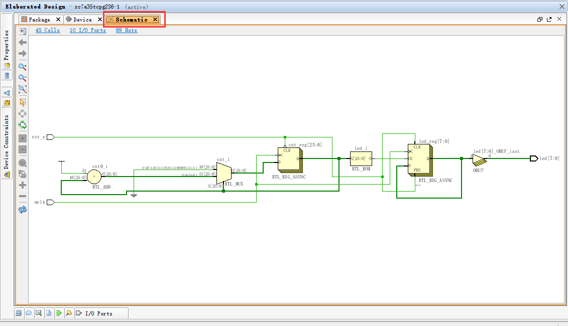Image resolution: width=568 pixels, height=326 pixels.
Task: Click the float window arrow icon
Action: click(x=549, y=19)
